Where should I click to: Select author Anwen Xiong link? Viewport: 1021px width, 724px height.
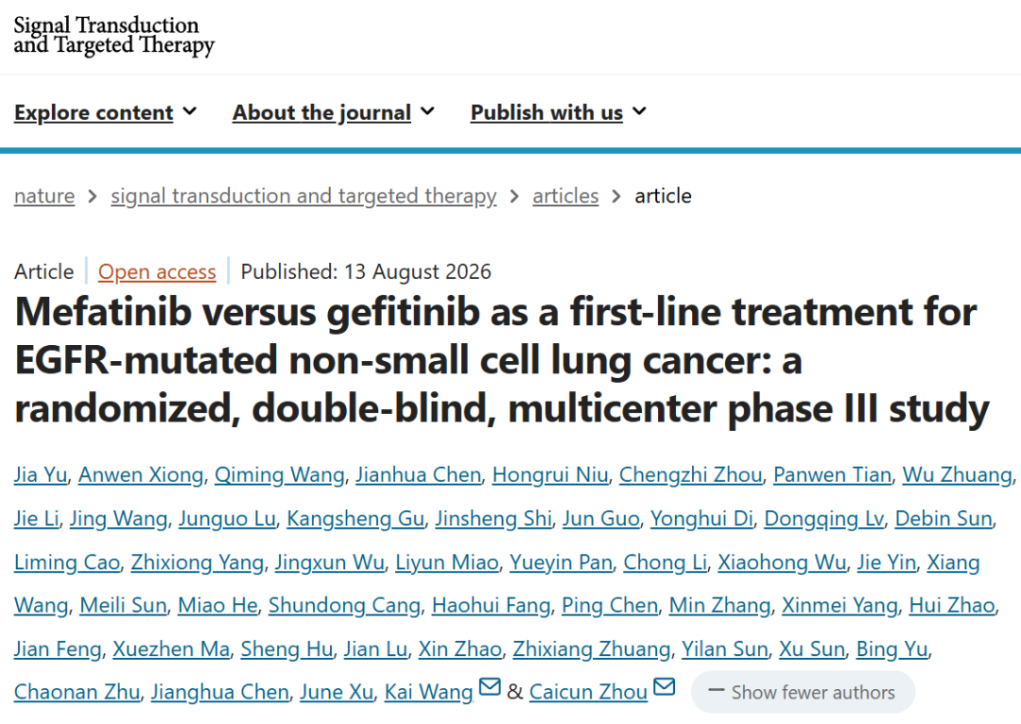[141, 474]
